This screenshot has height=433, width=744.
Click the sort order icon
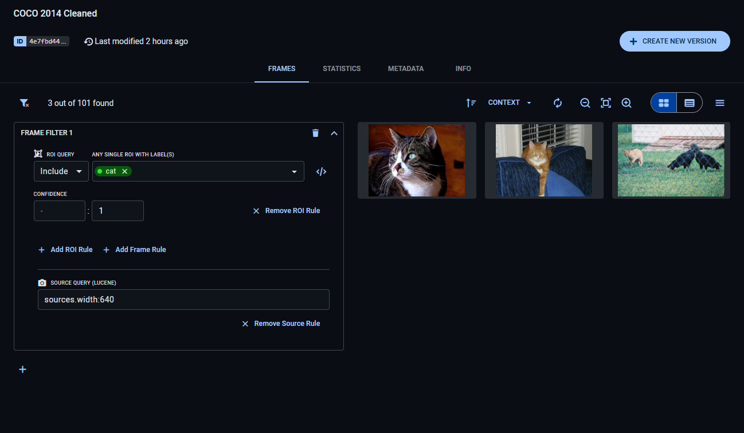click(471, 103)
